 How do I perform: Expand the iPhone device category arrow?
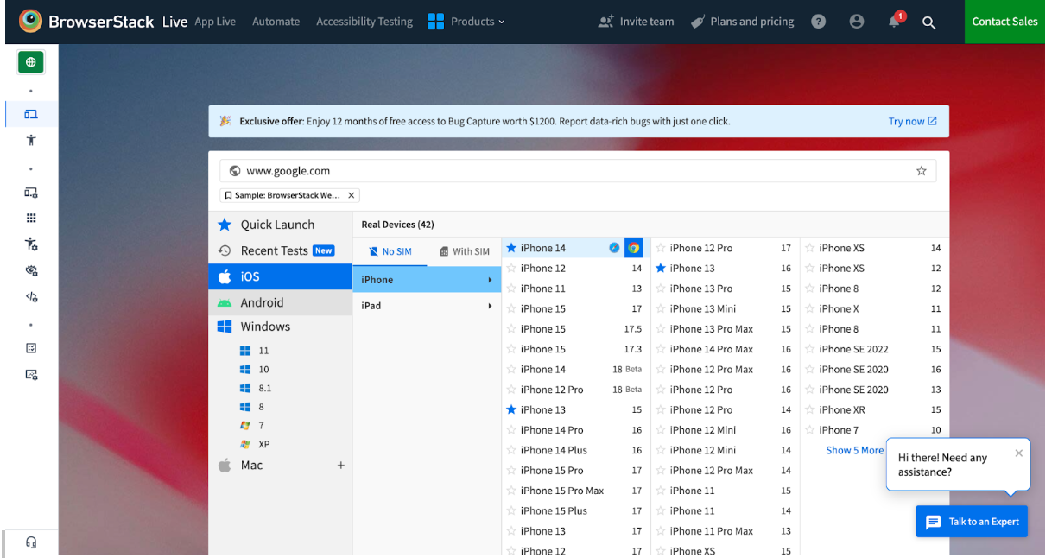click(491, 280)
